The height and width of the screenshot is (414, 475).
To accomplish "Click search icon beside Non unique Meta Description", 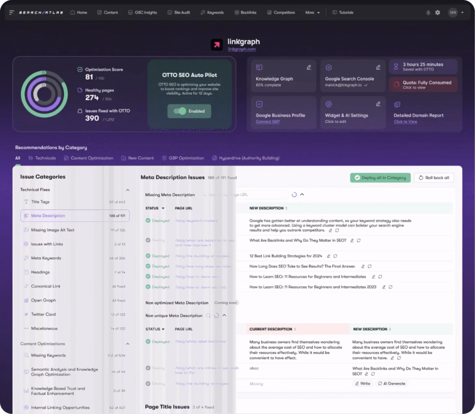I will coord(208,316).
